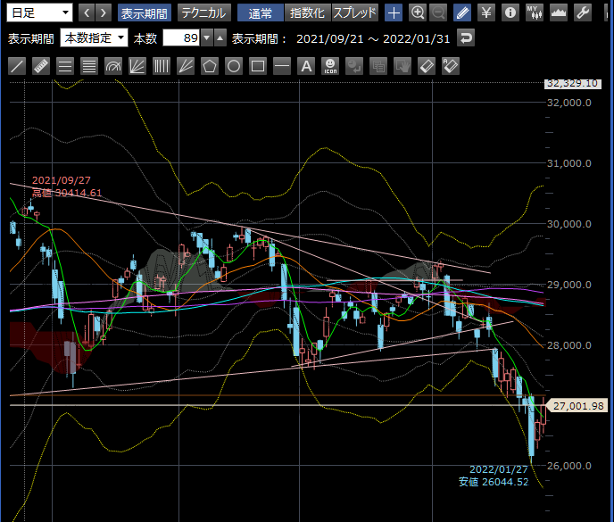
Task: Click the text annotation 'A' tool
Action: coord(306,66)
